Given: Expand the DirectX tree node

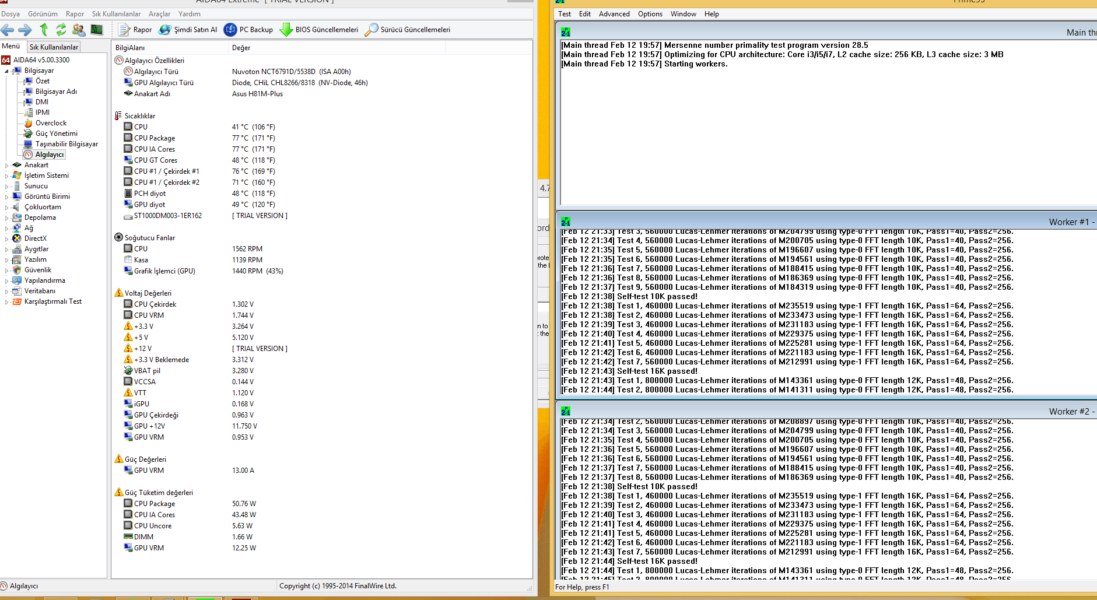Looking at the screenshot, I should (6, 239).
